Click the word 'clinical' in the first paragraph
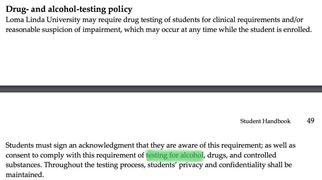This screenshot has height=180, width=322. click(x=224, y=20)
